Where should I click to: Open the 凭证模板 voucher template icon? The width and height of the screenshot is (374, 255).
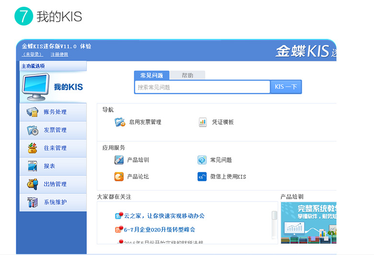pyautogui.click(x=203, y=122)
